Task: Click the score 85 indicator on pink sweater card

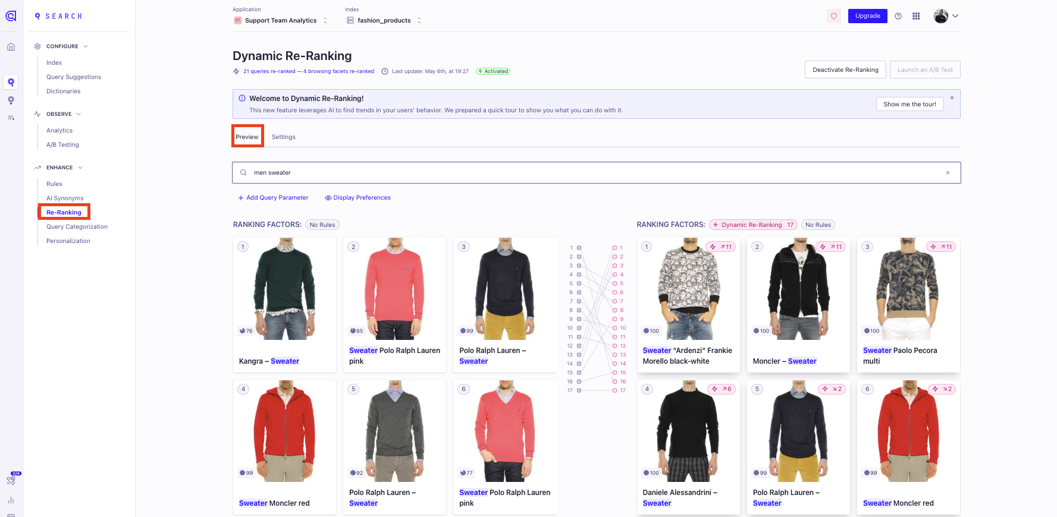Action: click(356, 331)
